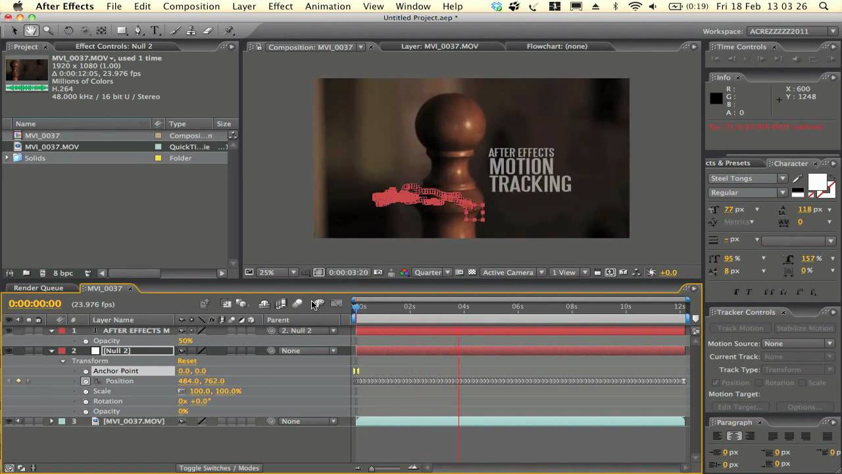Screen dimensions: 842x474
Task: Click the white fill color swatch
Action: (x=816, y=182)
